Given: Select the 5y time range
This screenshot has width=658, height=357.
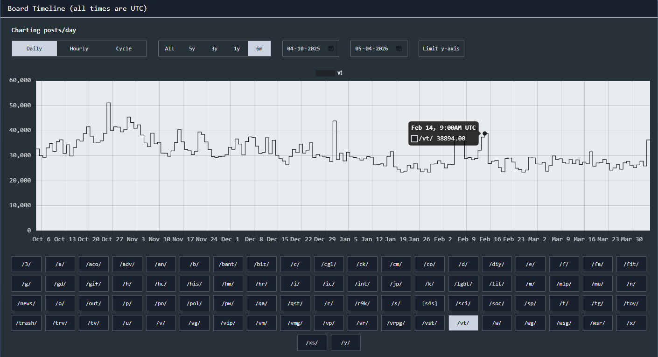Looking at the screenshot, I should (x=192, y=49).
